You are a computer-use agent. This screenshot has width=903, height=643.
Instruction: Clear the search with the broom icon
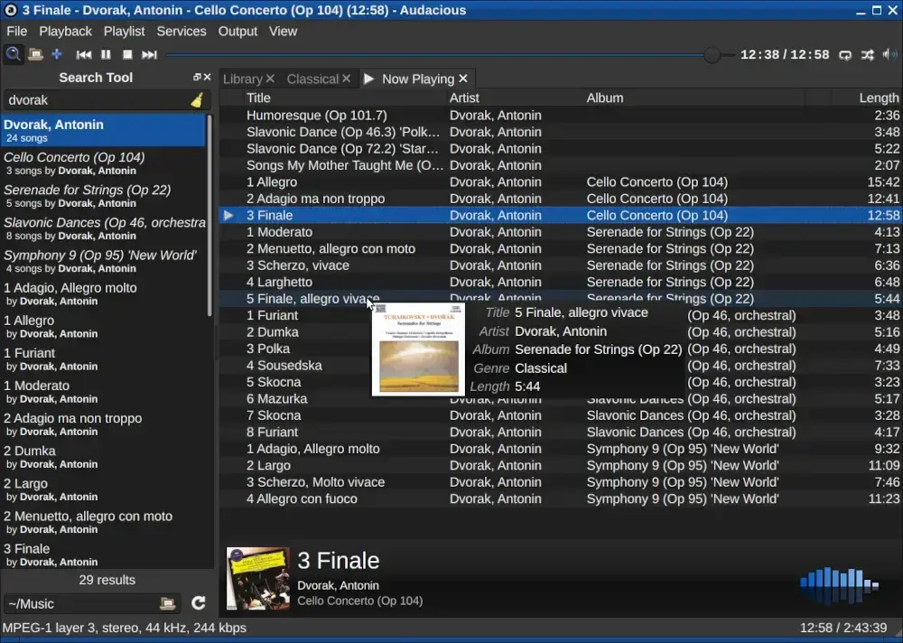tap(198, 100)
